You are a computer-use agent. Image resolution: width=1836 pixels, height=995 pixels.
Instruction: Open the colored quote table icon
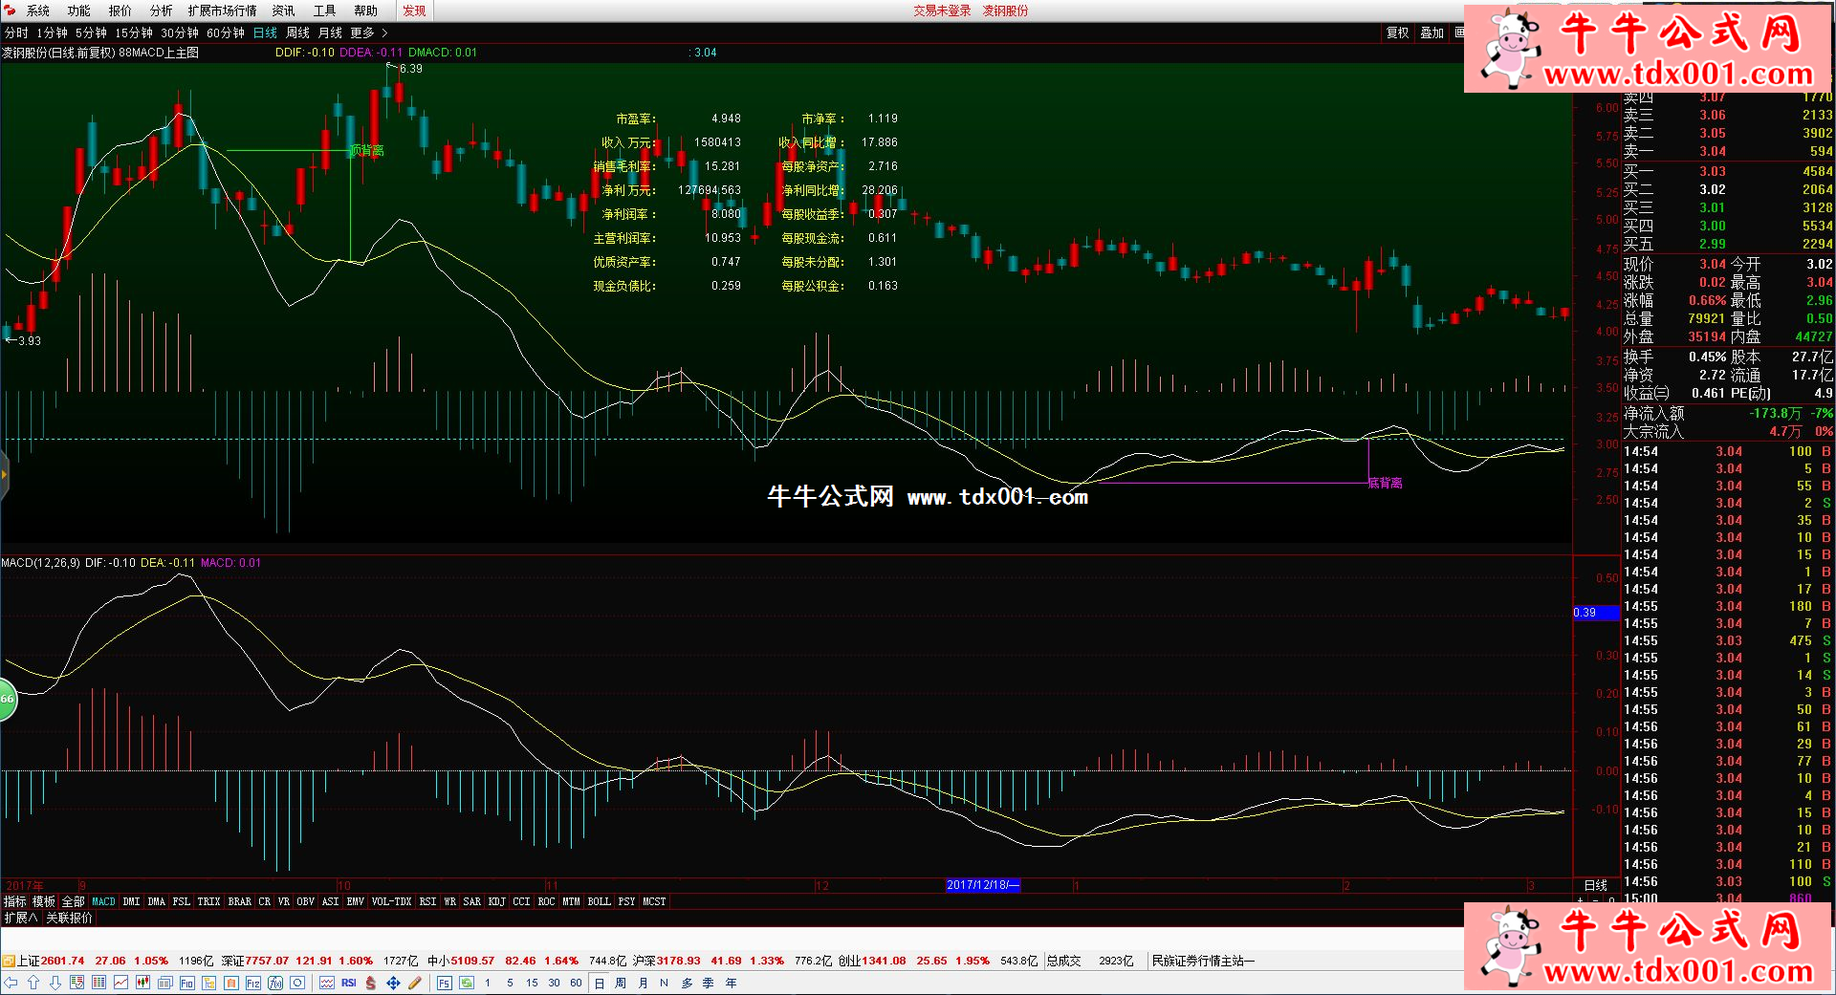[98, 983]
